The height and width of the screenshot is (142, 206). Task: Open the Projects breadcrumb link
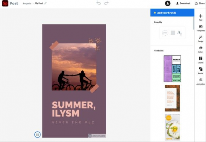coord(27,3)
